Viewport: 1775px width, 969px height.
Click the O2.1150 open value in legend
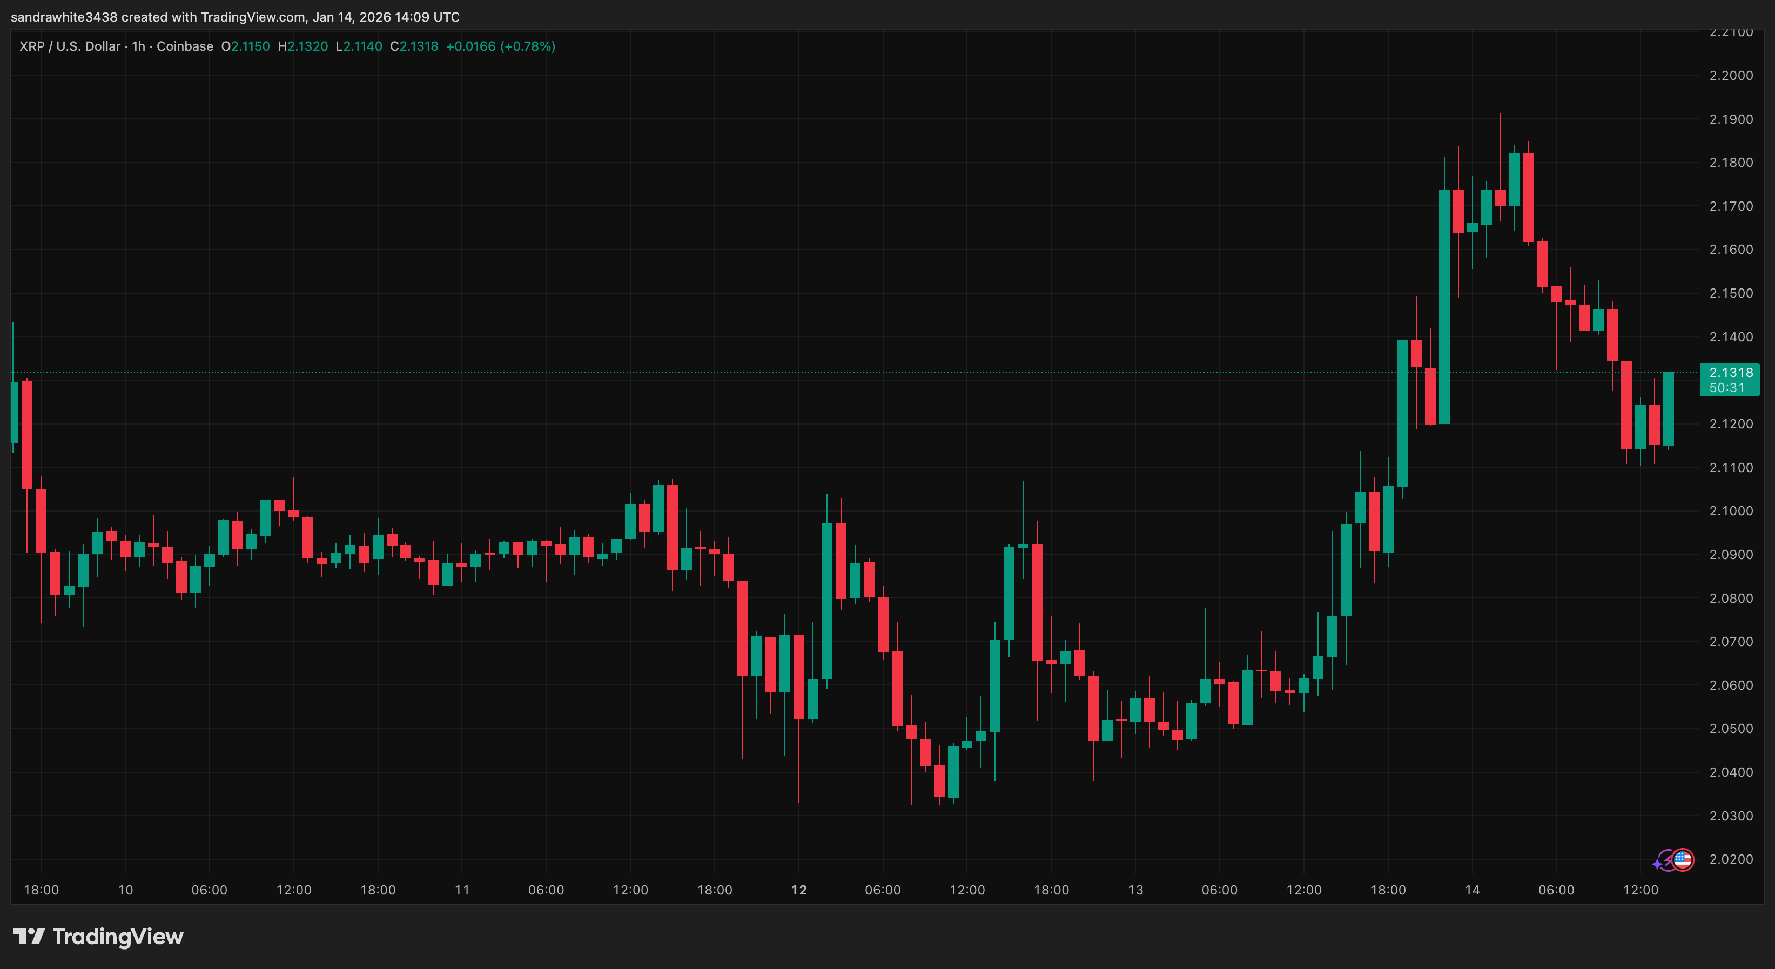pos(245,46)
